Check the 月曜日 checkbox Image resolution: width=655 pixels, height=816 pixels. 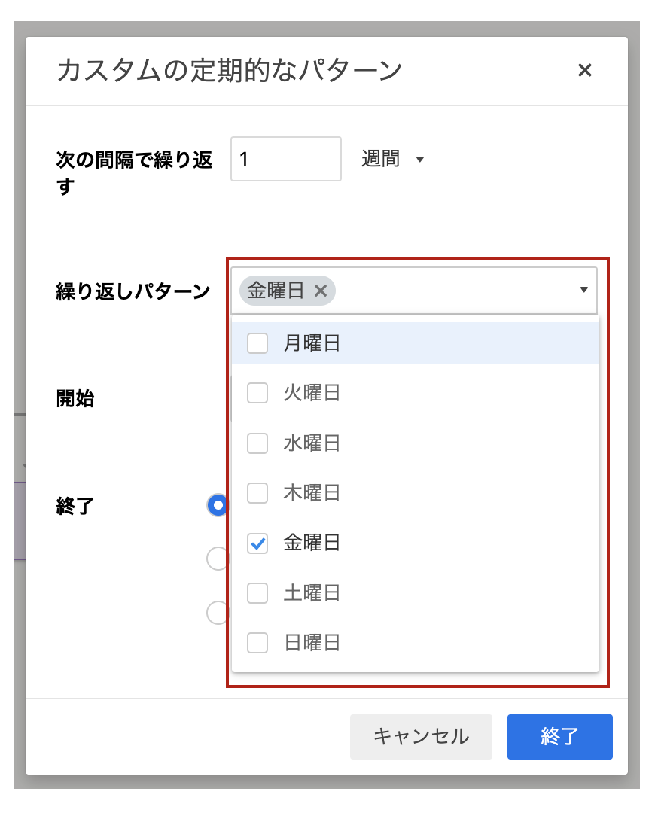[x=257, y=343]
